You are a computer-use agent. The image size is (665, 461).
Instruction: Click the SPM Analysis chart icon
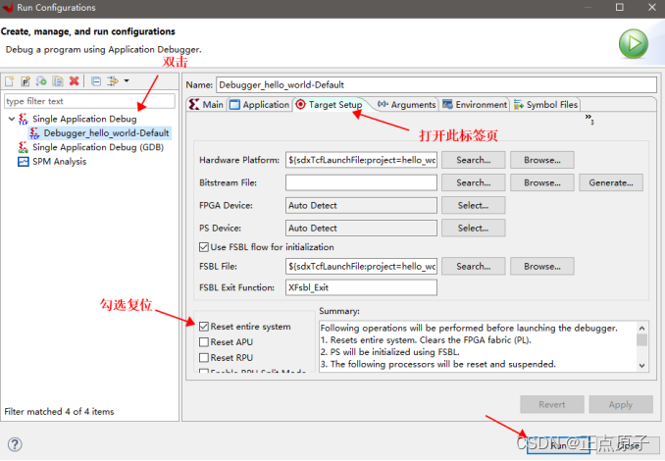click(x=24, y=162)
